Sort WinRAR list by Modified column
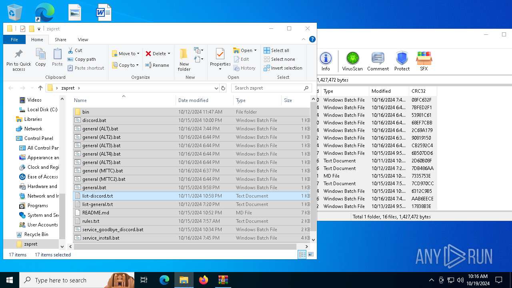The image size is (512, 288). pyautogui.click(x=389, y=91)
